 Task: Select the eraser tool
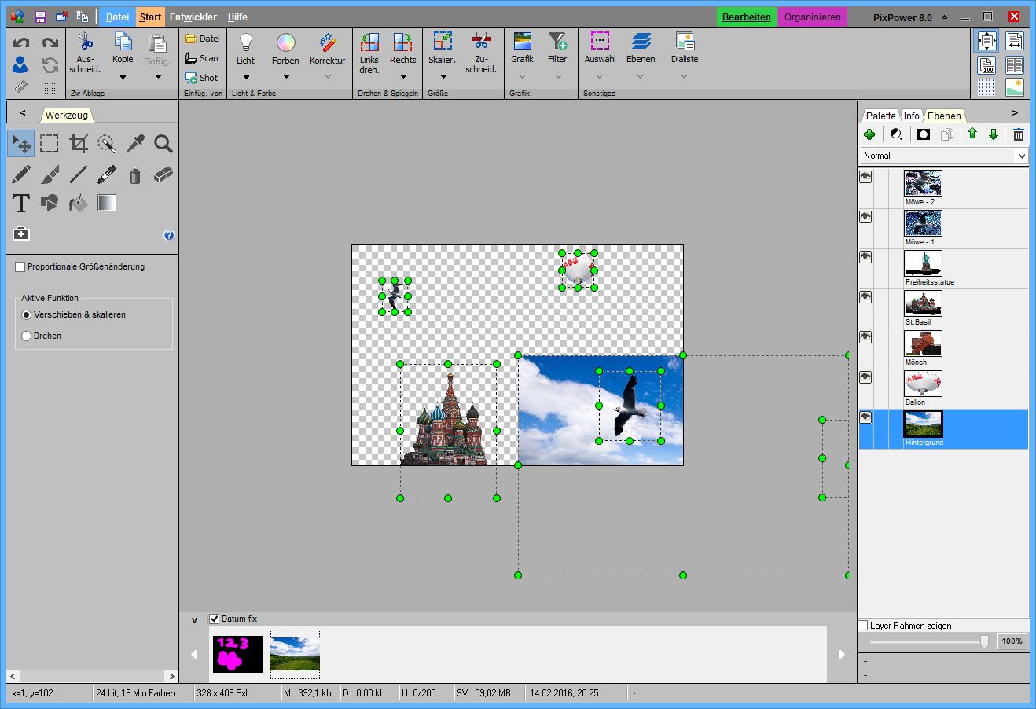pos(163,174)
